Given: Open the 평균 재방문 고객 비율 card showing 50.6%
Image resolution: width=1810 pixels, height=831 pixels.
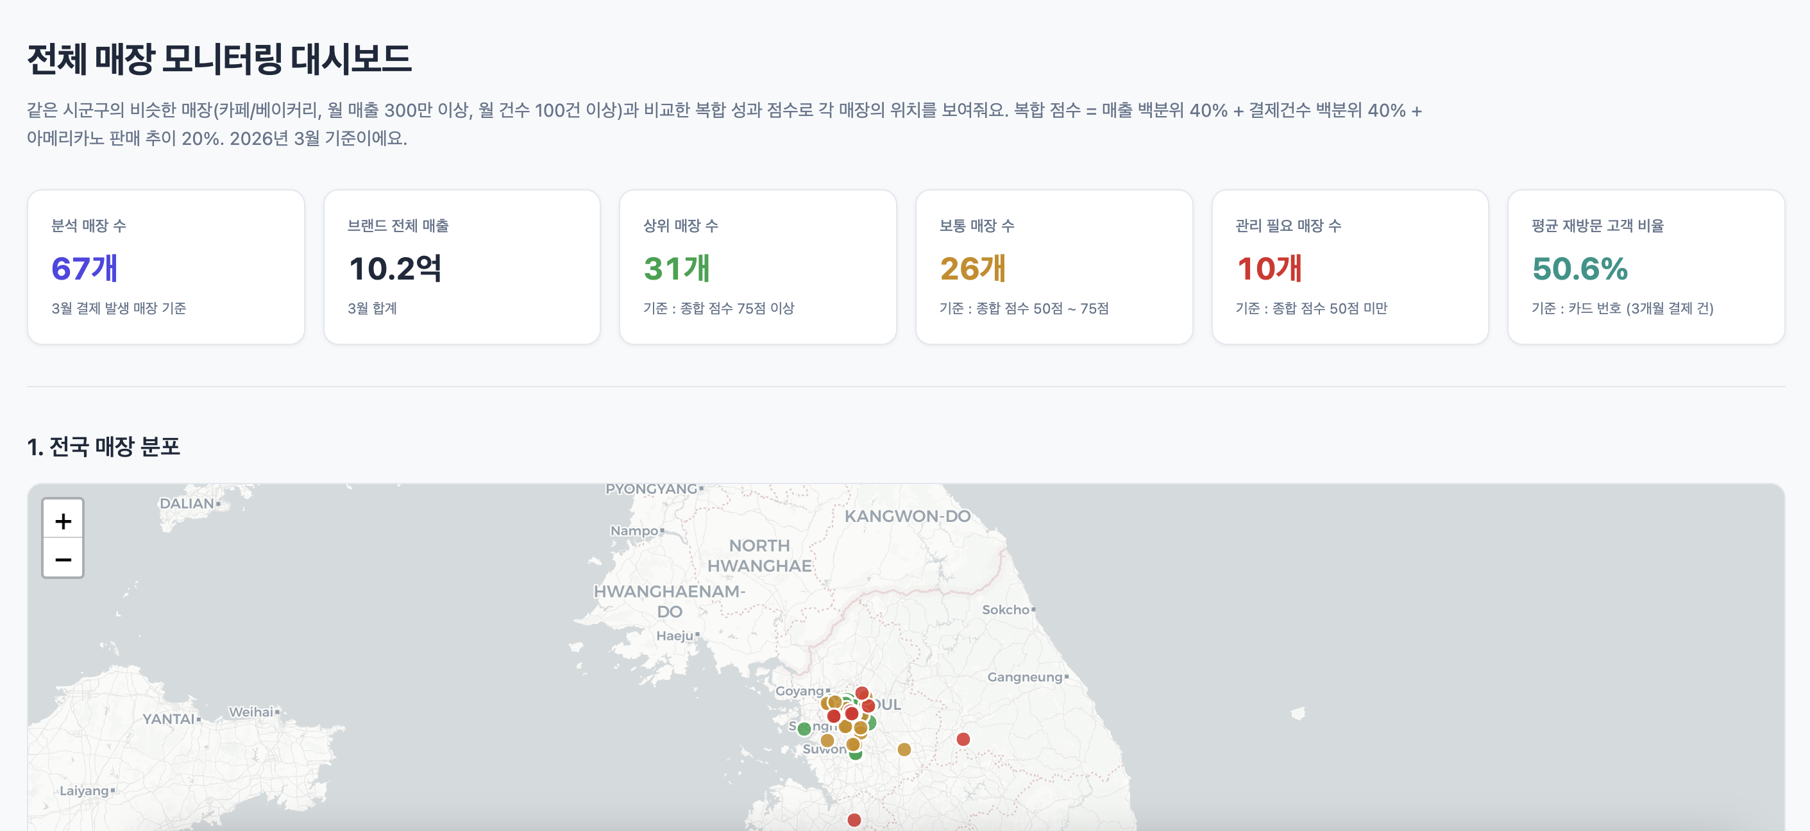Looking at the screenshot, I should tap(1646, 267).
